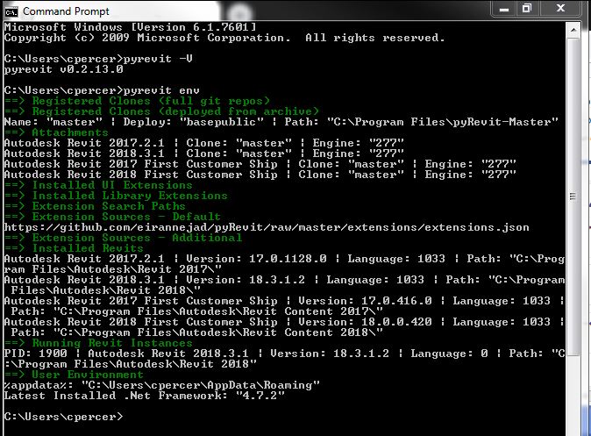The image size is (591, 436).
Task: Click the final 'C:\Users\cpercer>' prompt
Action: [x=64, y=418]
